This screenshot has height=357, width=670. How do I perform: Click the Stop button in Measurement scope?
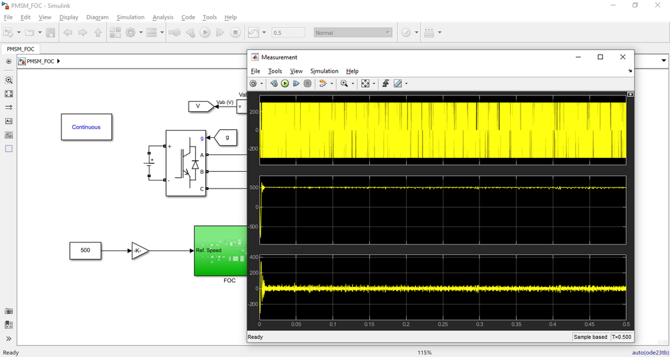[x=307, y=84]
